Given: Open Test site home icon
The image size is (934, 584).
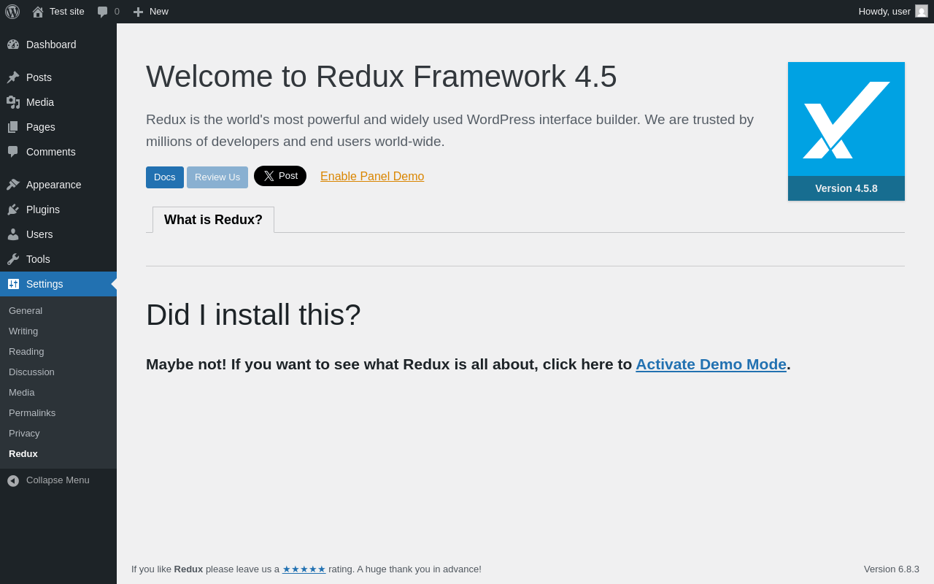Looking at the screenshot, I should click(38, 12).
